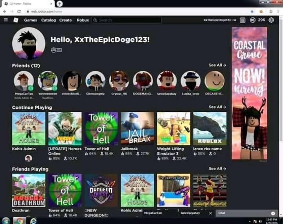Launch Internet Explorer from taskbar
This screenshot has width=283, height=224.
(x=33, y=220)
